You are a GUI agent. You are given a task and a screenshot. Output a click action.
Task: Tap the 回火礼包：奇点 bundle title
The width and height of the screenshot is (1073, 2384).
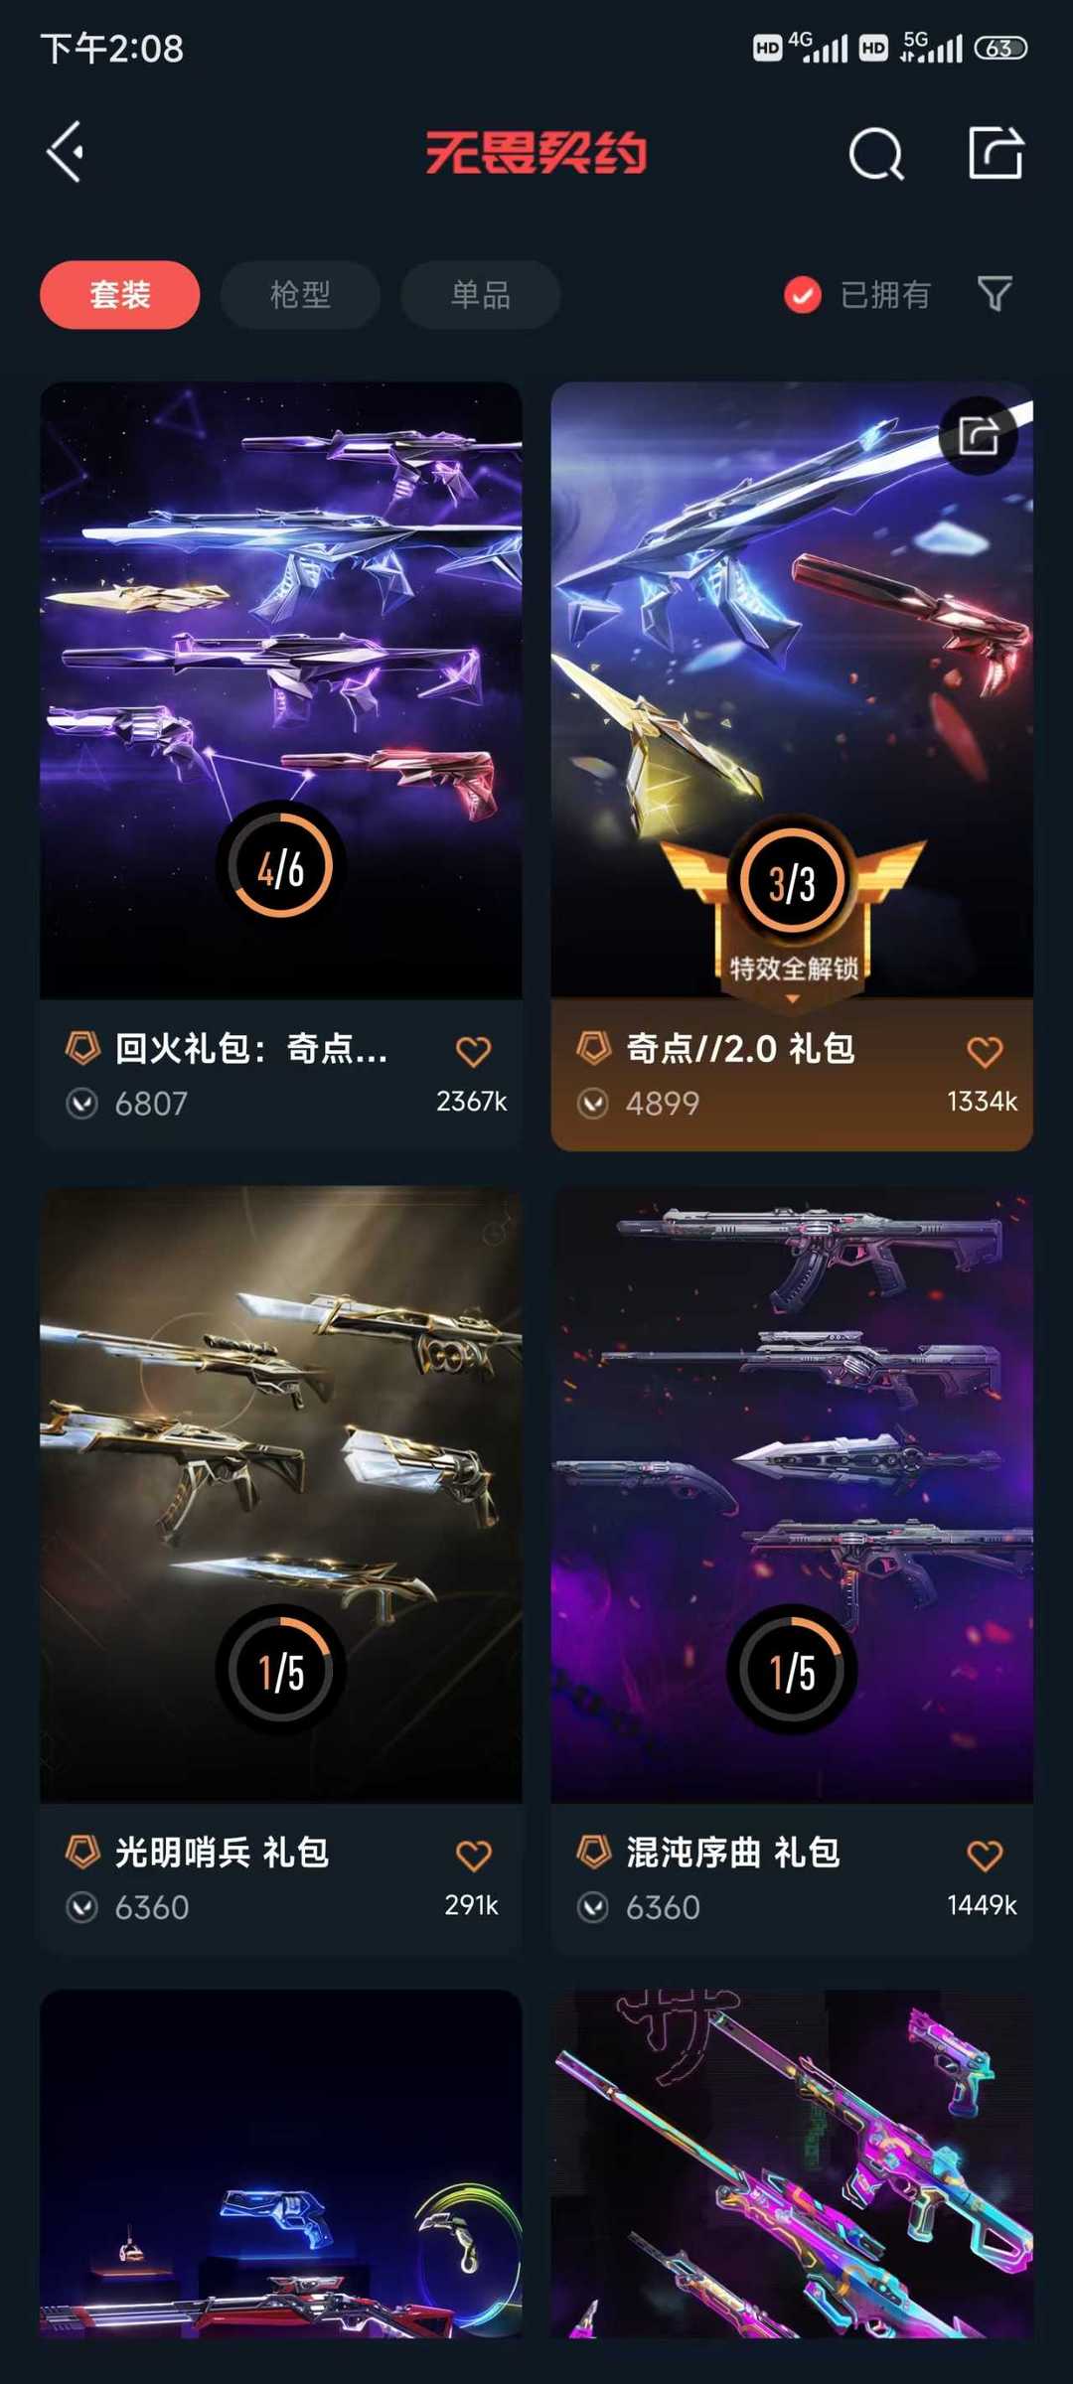pyautogui.click(x=251, y=1048)
